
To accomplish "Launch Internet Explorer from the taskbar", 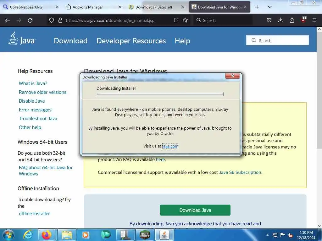I will click(28, 235).
